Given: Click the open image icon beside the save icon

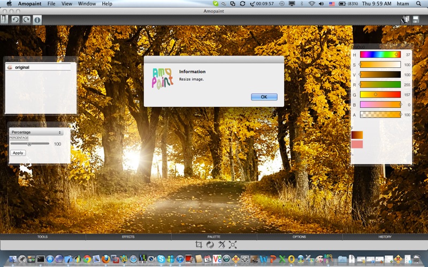Looking at the screenshot, I should pyautogui.click(x=405, y=20).
